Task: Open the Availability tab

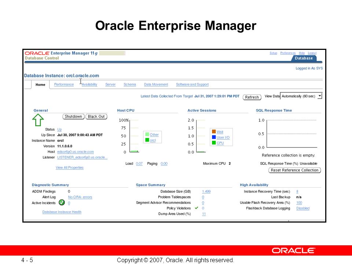Action: pos(89,84)
